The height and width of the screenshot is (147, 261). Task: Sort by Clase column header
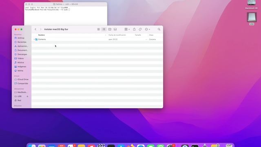pyautogui.click(x=151, y=35)
